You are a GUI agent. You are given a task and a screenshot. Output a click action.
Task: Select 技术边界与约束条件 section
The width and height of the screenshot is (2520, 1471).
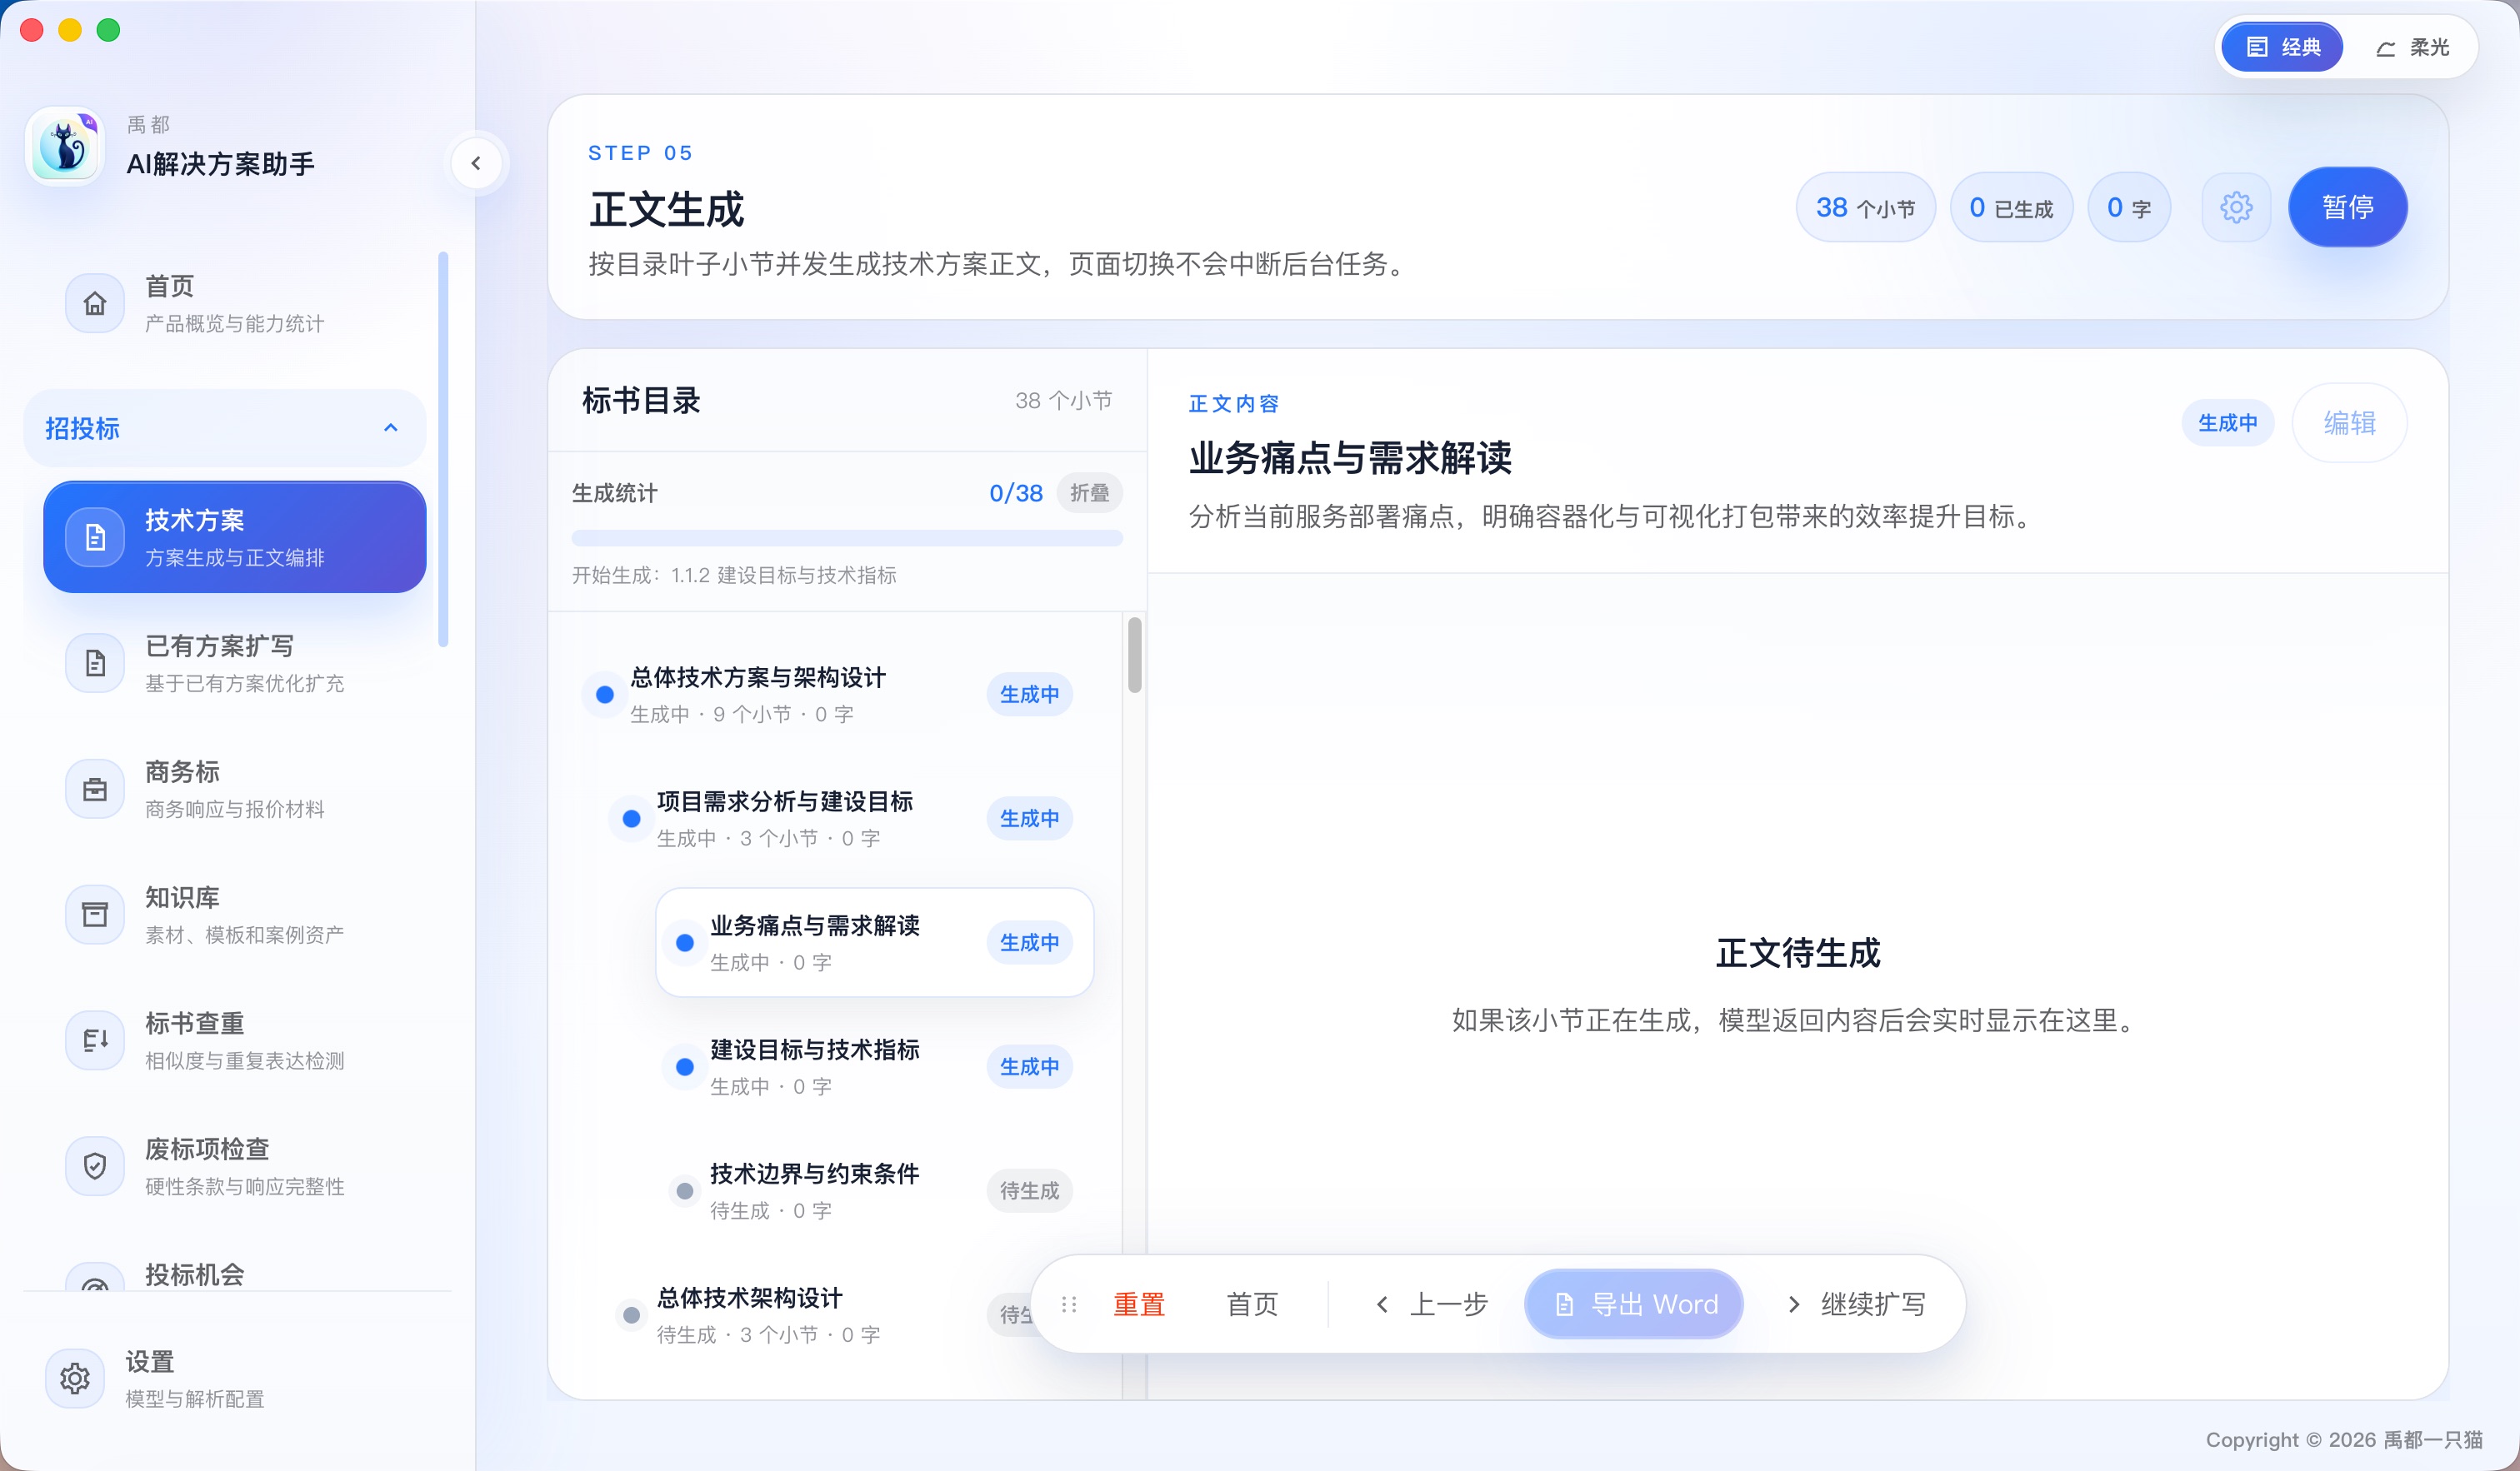click(874, 1190)
